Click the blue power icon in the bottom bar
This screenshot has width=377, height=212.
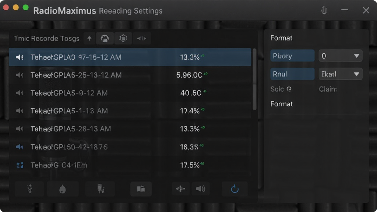[x=235, y=189]
